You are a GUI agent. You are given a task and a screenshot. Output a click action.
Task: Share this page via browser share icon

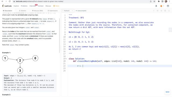point(150,1)
